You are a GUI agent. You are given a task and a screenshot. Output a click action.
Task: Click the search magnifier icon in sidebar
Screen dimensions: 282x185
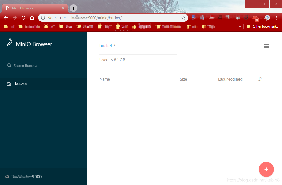pos(9,65)
